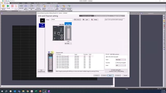
Task: Open Acquisition Setting in the ribbon
Action: (3, 7)
